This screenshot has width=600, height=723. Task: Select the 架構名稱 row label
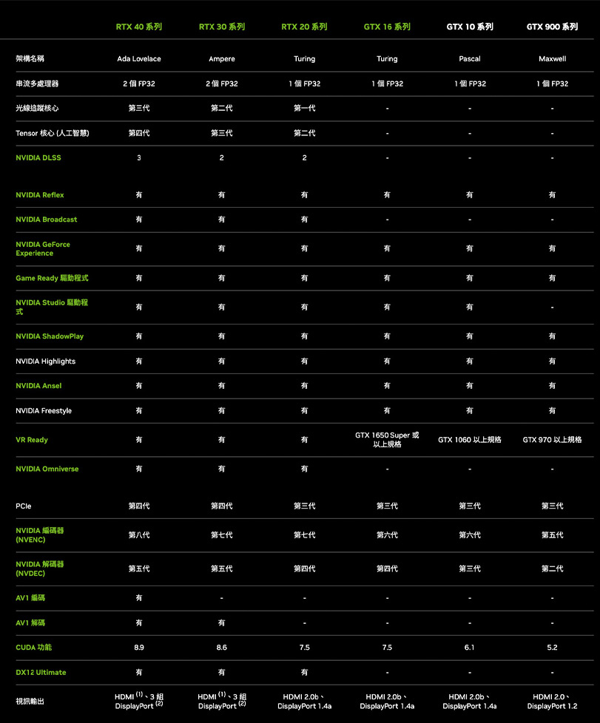(x=30, y=58)
